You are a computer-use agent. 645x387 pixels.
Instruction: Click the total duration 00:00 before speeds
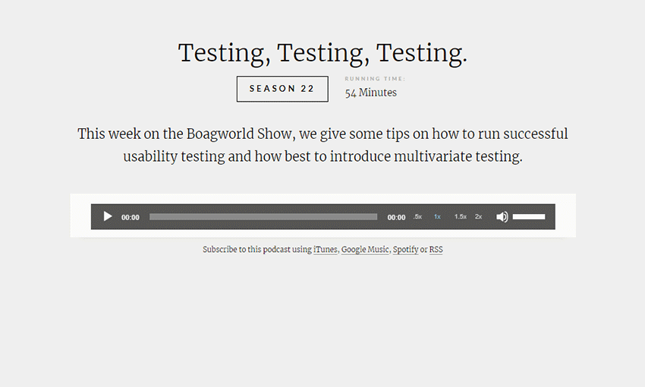396,217
